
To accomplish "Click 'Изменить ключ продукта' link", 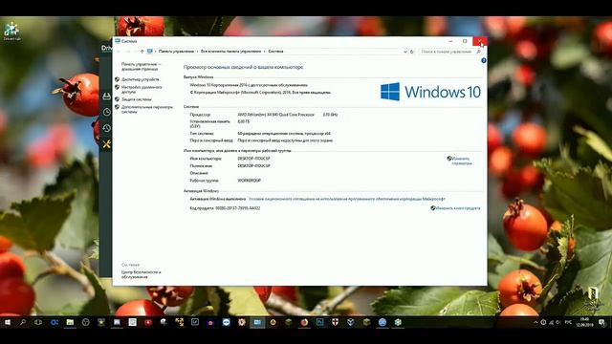I will (x=457, y=208).
